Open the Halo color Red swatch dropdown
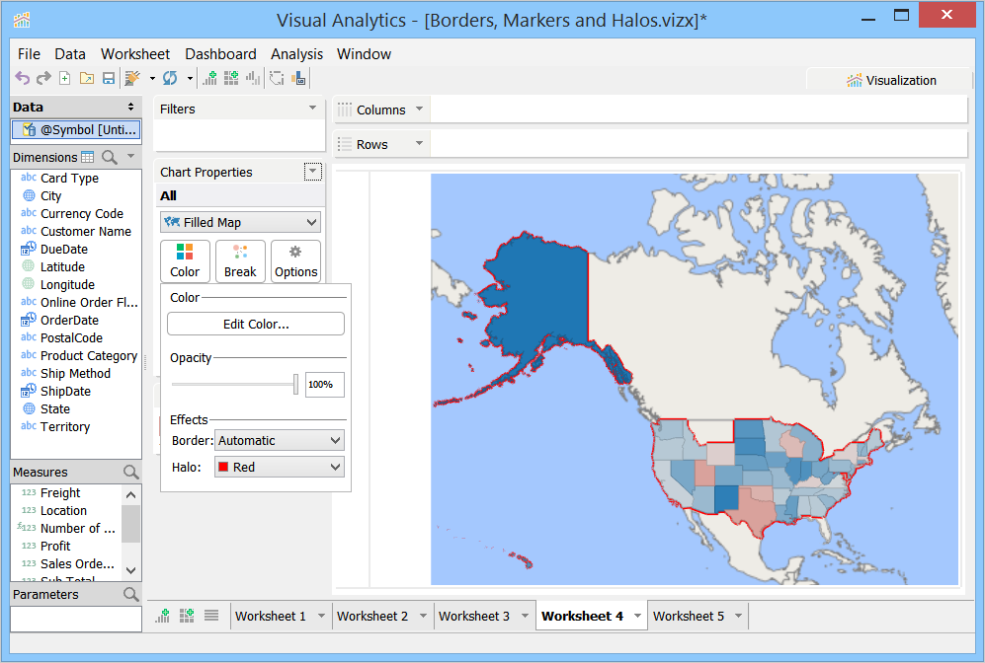The height and width of the screenshot is (663, 985). 280,467
